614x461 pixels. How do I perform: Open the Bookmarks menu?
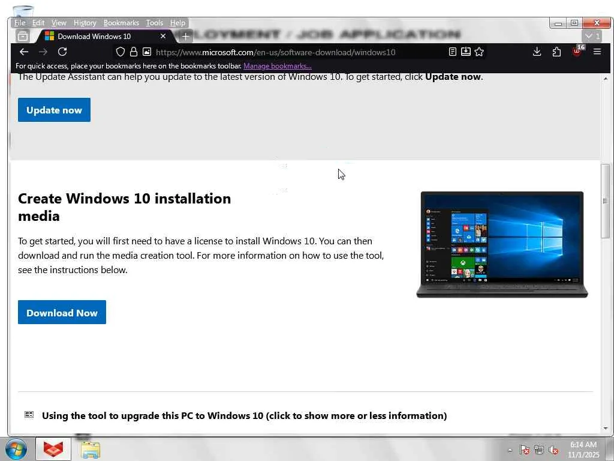(x=121, y=23)
